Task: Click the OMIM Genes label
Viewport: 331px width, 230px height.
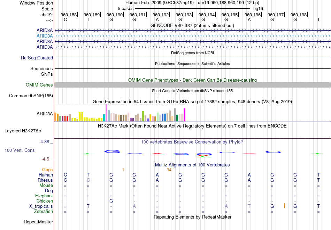Action: tap(39, 85)
